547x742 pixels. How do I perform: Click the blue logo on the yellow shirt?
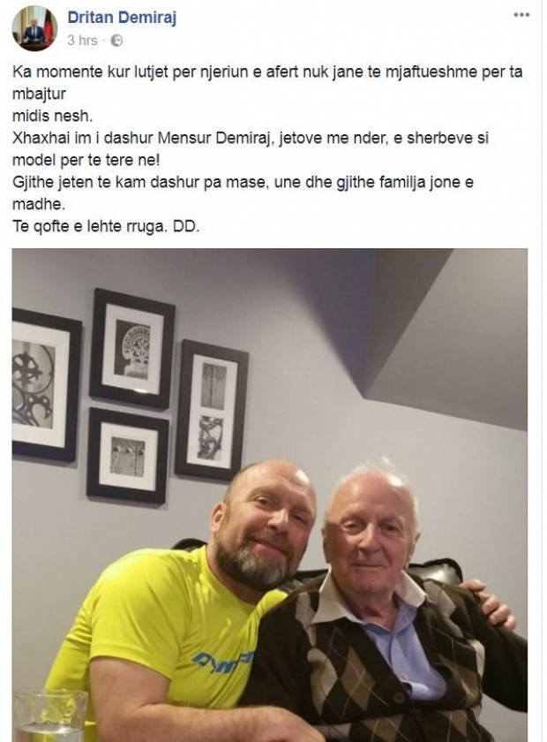click(223, 661)
